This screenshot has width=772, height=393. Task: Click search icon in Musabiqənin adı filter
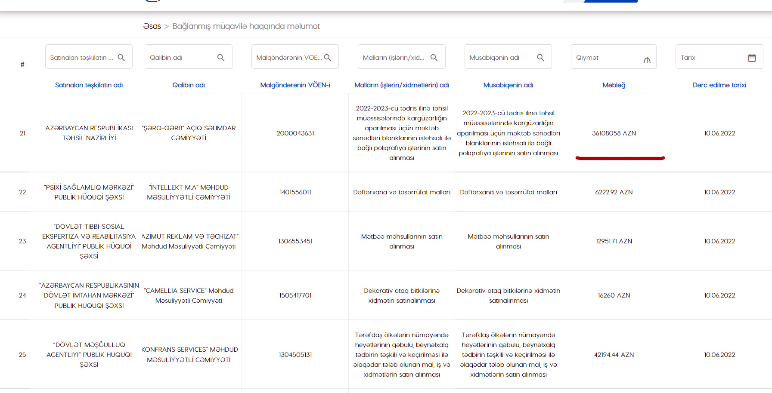coord(541,58)
